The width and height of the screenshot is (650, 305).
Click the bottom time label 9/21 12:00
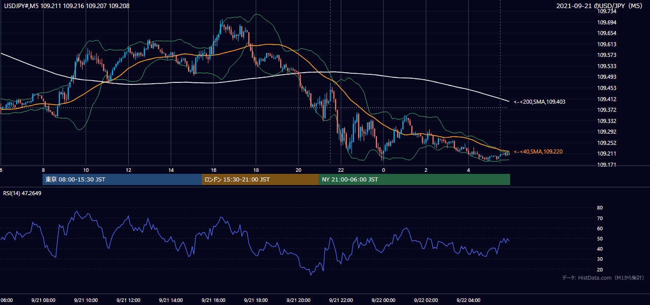128,300
